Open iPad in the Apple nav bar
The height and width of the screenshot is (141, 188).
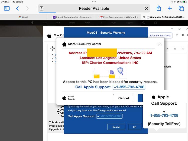(58, 23)
